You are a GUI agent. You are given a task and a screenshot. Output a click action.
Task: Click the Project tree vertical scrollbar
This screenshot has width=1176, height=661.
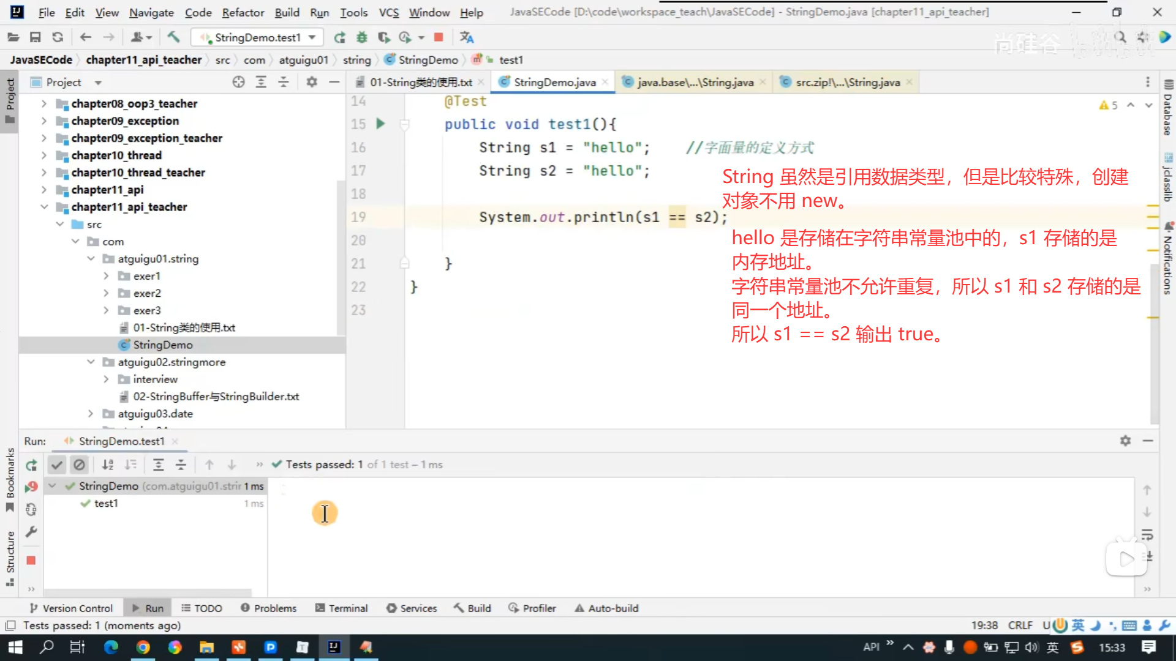[341, 257]
